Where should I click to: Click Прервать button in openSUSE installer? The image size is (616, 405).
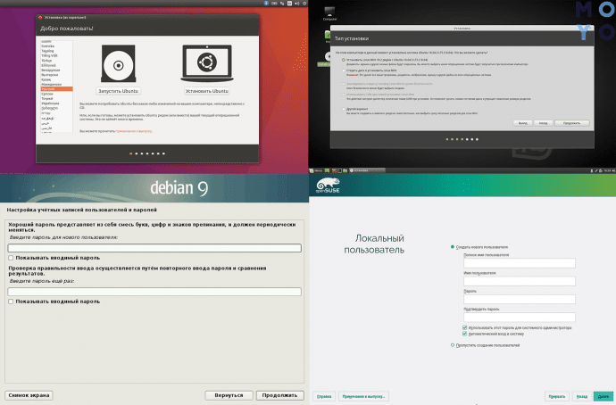[557, 396]
